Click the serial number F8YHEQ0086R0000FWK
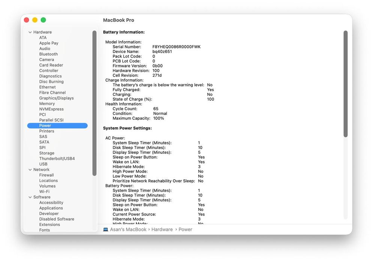Image resolution: width=373 pixels, height=262 pixels. [x=176, y=47]
